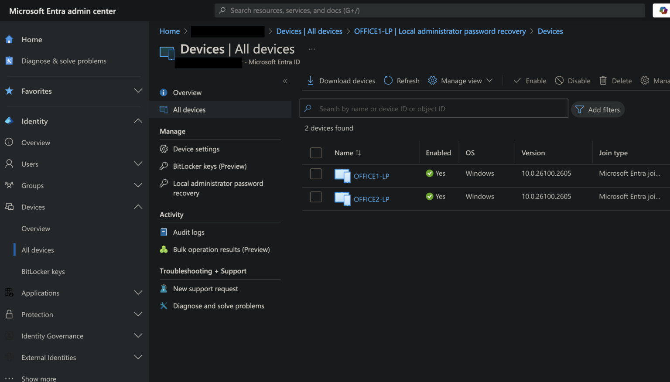
Task: Expand the Protection section in sidebar
Action: (x=138, y=314)
